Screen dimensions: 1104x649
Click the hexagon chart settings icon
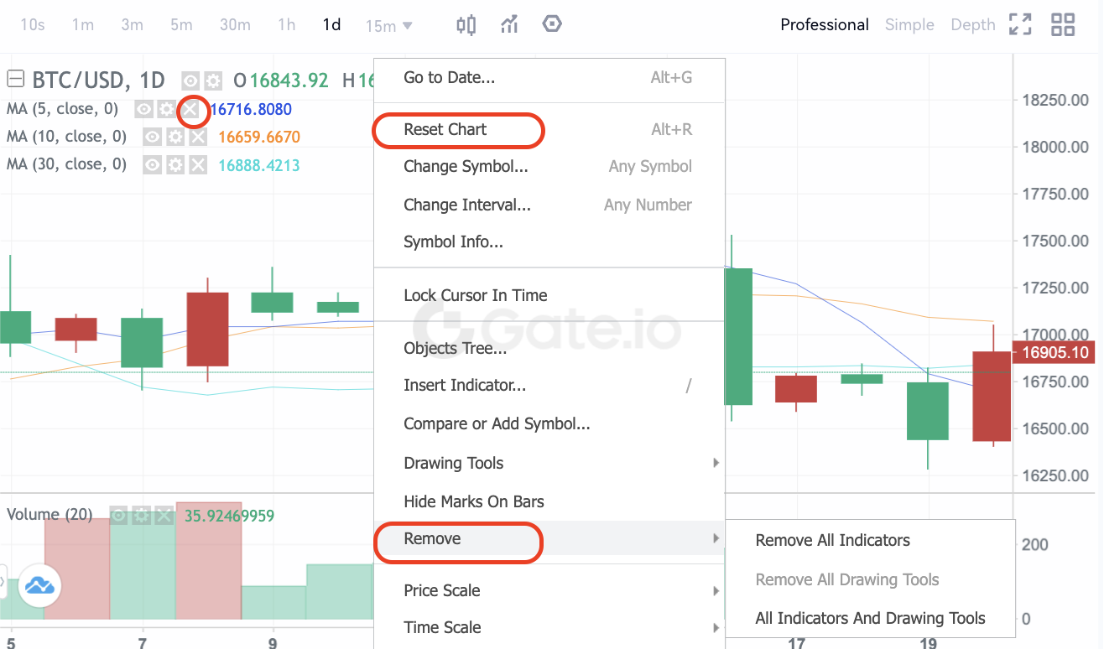(x=552, y=24)
